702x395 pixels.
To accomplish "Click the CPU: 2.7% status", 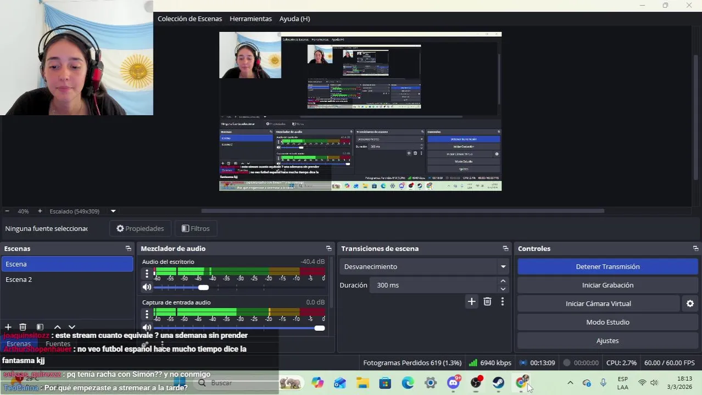I will click(621, 363).
